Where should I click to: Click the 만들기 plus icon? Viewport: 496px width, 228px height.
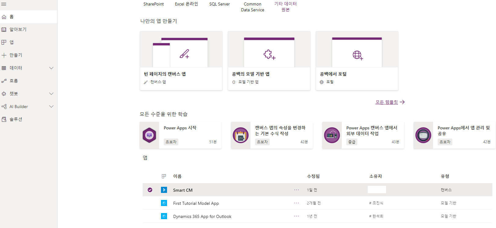pos(4,55)
